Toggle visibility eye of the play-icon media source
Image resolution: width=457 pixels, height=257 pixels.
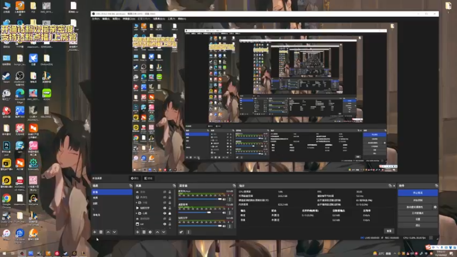165,208
